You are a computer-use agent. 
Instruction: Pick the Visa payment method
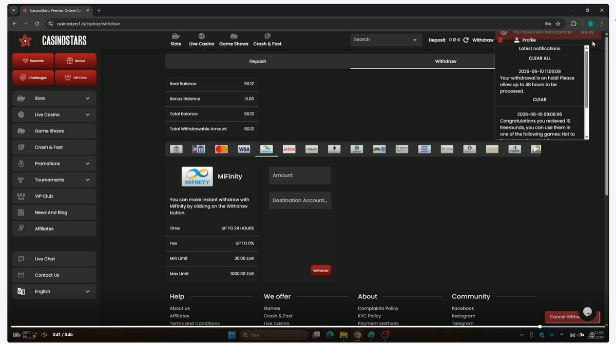[x=244, y=149]
